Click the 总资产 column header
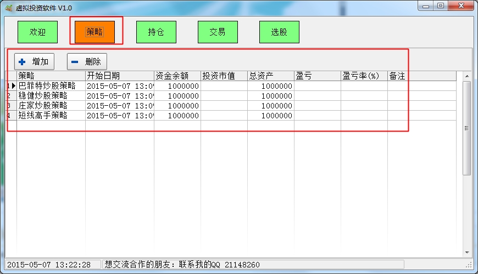The image size is (478, 274). pyautogui.click(x=270, y=76)
